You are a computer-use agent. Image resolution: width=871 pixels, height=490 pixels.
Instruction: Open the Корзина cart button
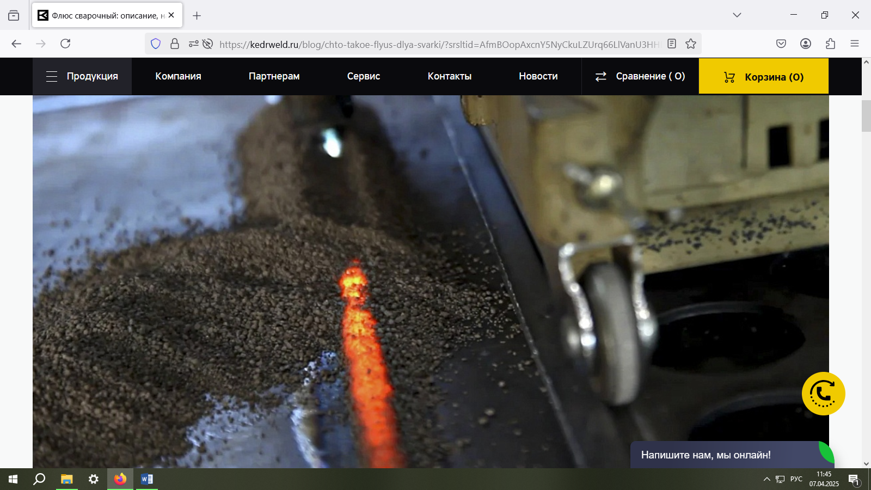click(x=763, y=77)
